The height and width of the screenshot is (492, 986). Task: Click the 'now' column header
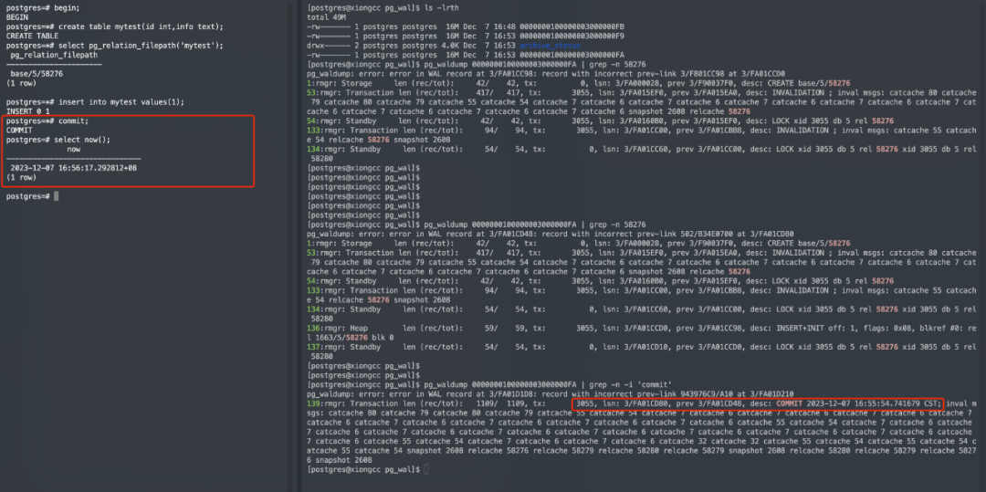point(74,150)
